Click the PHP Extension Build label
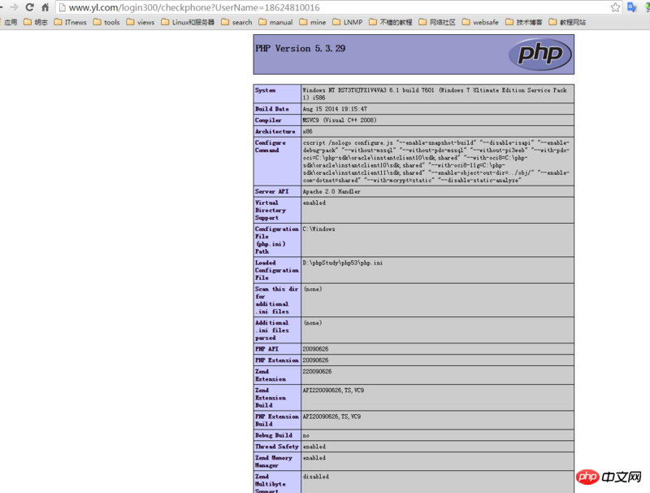This screenshot has height=493, width=650. point(276,420)
